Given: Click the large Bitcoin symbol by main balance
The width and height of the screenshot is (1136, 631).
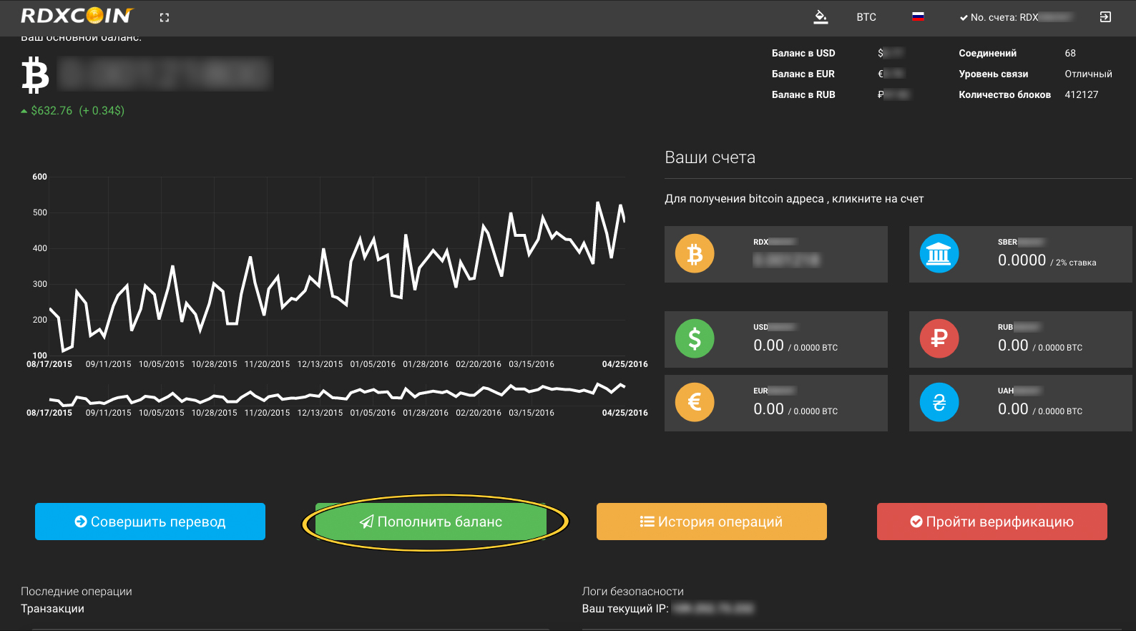Looking at the screenshot, I should pos(35,76).
